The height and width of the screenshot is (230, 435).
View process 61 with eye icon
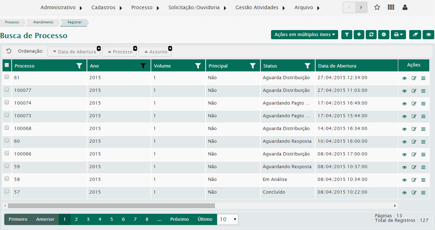[x=404, y=78]
